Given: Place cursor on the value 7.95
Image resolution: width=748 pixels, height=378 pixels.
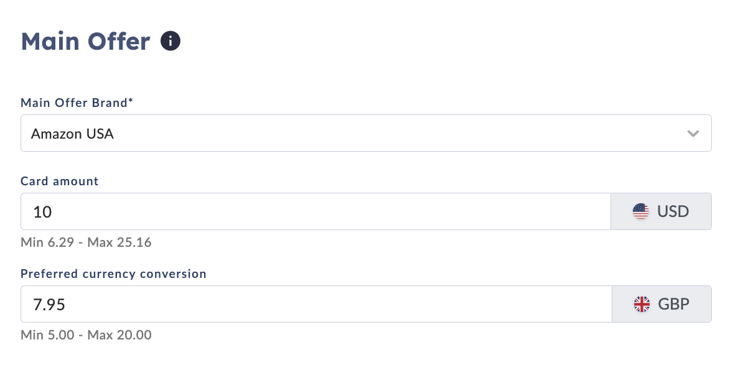Looking at the screenshot, I should tap(49, 305).
